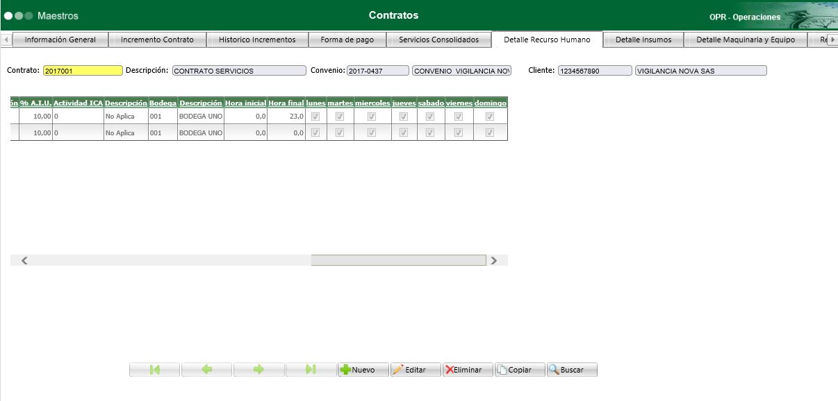The image size is (838, 401).
Task: Open the Información General tab
Action: pos(60,40)
